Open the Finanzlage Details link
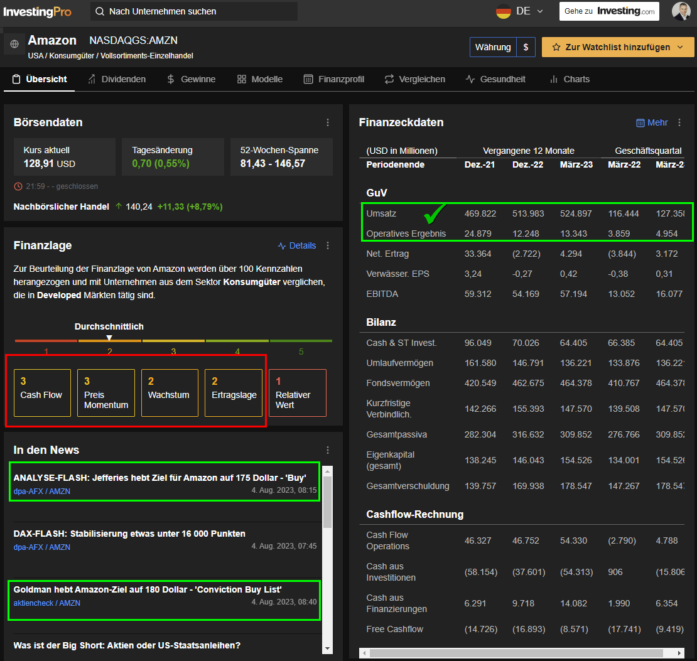 coord(297,245)
